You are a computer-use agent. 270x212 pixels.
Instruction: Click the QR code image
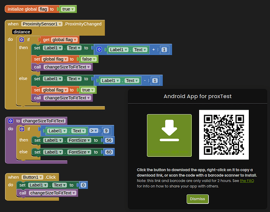224,134
